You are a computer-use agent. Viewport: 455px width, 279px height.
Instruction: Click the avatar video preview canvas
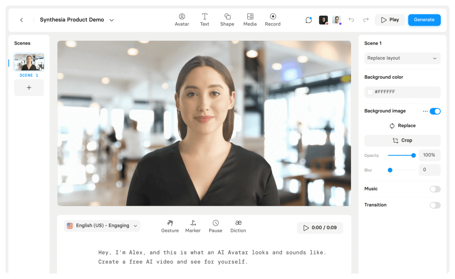click(204, 123)
